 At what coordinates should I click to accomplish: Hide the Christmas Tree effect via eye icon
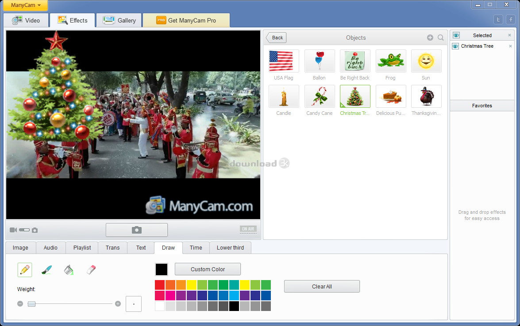(x=456, y=46)
